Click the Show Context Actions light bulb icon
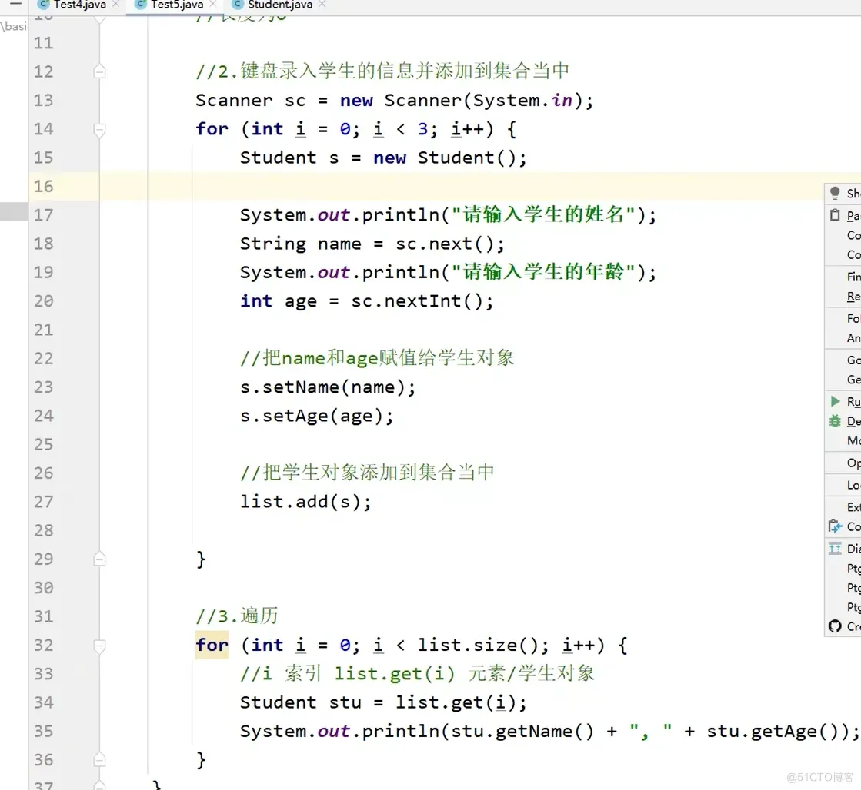This screenshot has width=861, height=790. [835, 193]
